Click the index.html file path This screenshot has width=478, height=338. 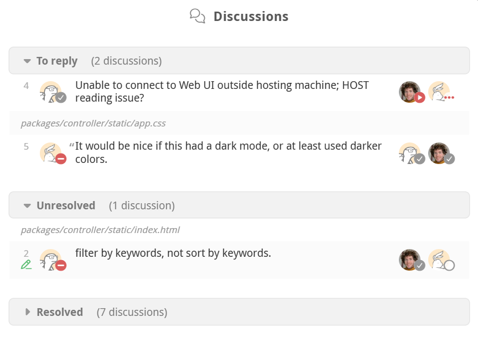point(100,230)
